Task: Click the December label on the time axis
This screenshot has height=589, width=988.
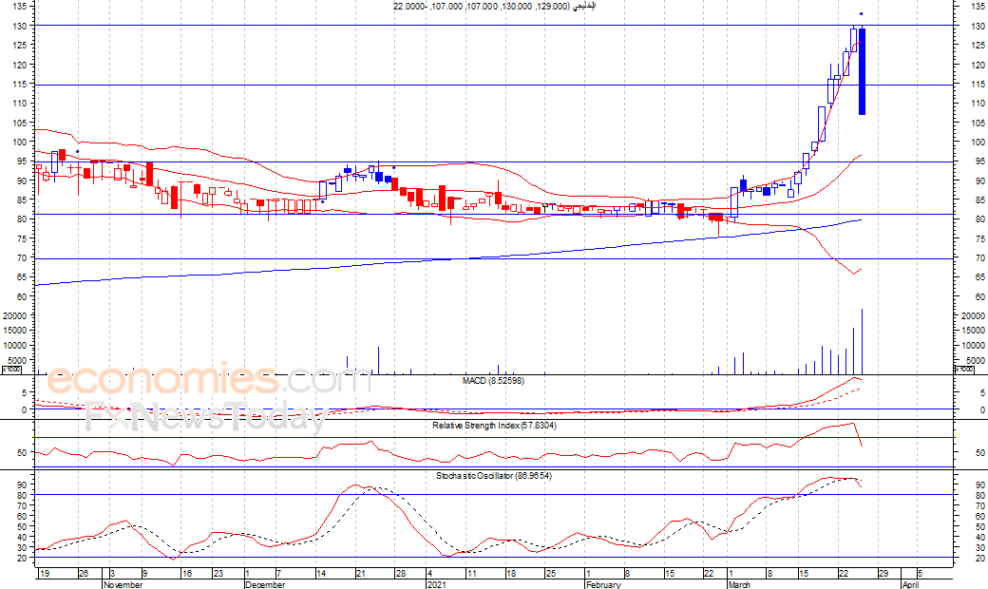Action: [x=265, y=585]
